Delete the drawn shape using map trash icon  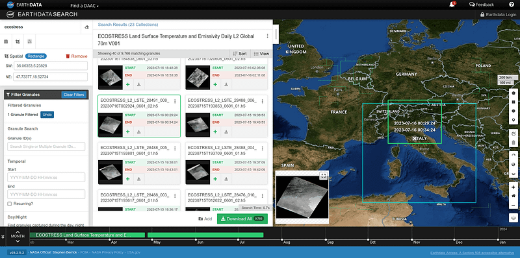click(513, 143)
